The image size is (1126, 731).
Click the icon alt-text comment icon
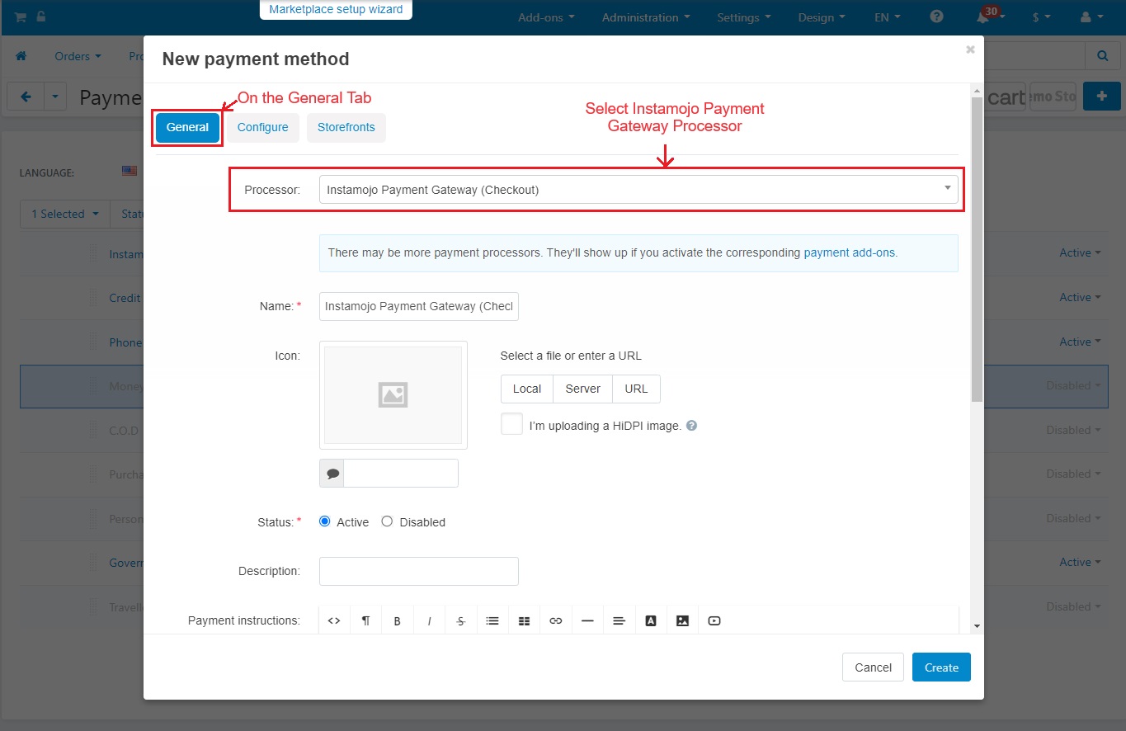(332, 474)
